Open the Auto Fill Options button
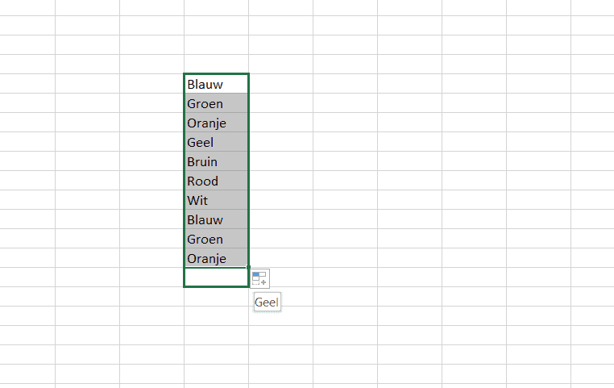Image resolution: width=614 pixels, height=388 pixels. (259, 278)
